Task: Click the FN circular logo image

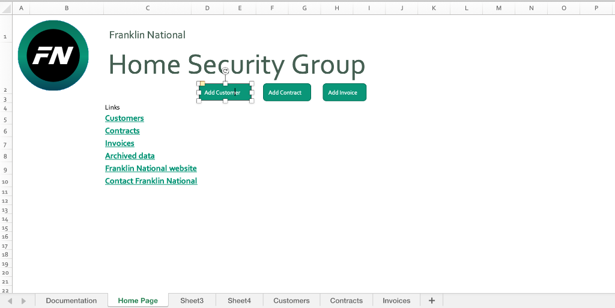Action: tap(53, 55)
